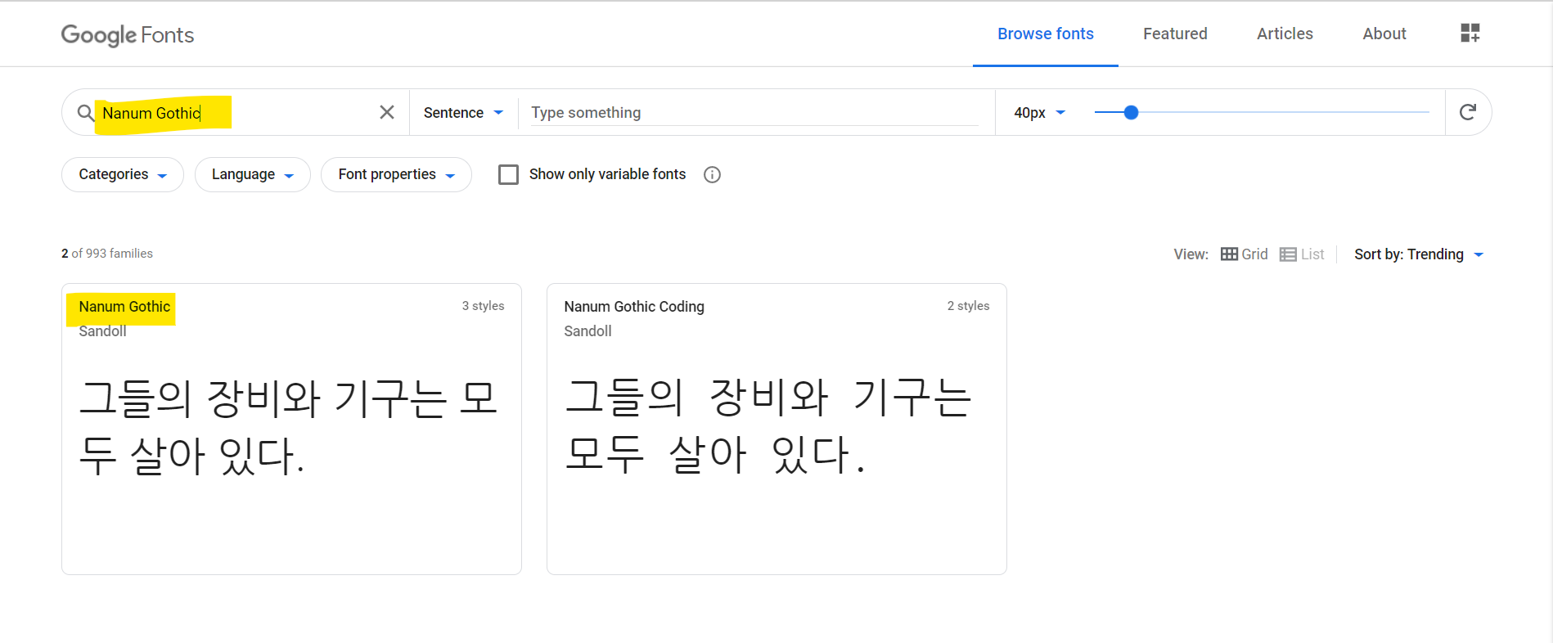Click in the Nanum Gothic search field
1553x643 pixels.
click(x=237, y=113)
